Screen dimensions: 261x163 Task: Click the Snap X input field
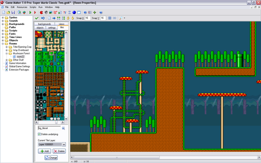tap(87, 18)
